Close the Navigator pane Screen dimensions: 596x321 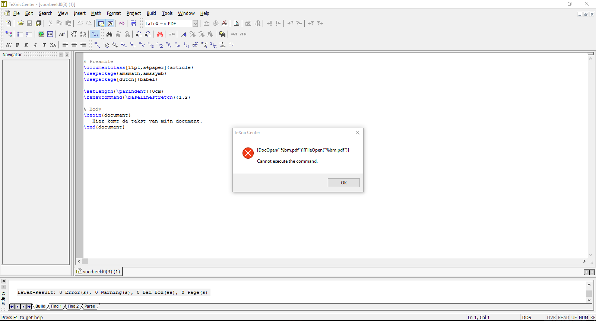(67, 54)
